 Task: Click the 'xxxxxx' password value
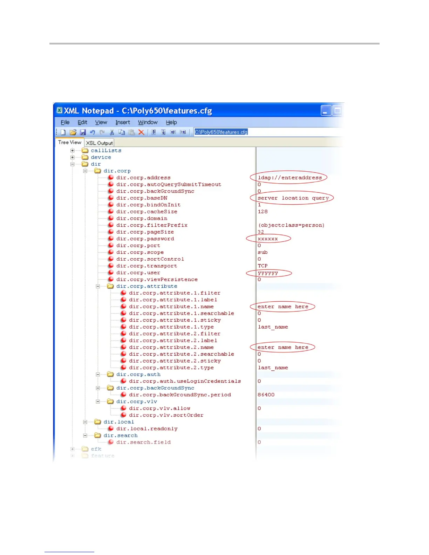point(268,239)
